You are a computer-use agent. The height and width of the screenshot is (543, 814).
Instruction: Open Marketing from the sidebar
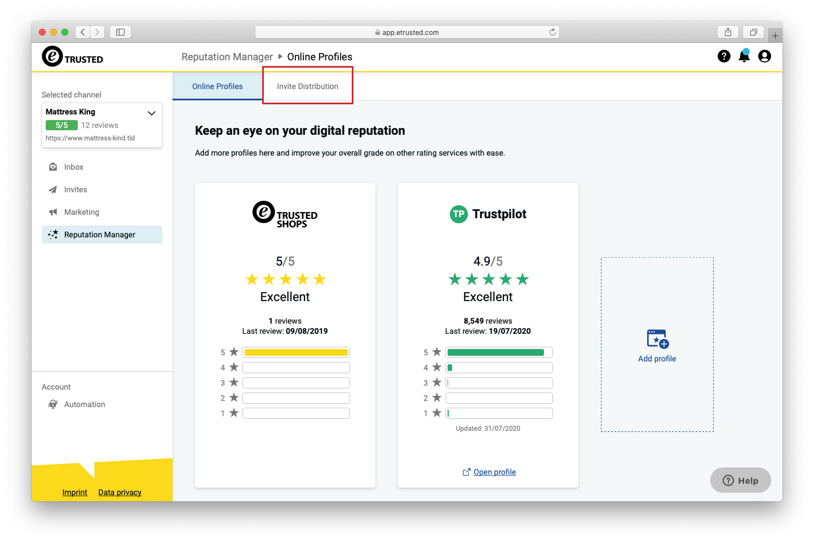click(102, 212)
